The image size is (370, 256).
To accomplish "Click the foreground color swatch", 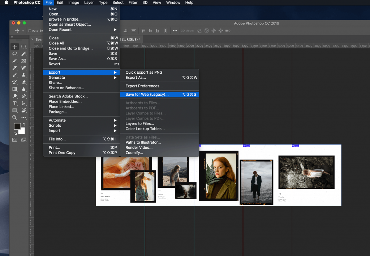I will pyautogui.click(x=17, y=126).
